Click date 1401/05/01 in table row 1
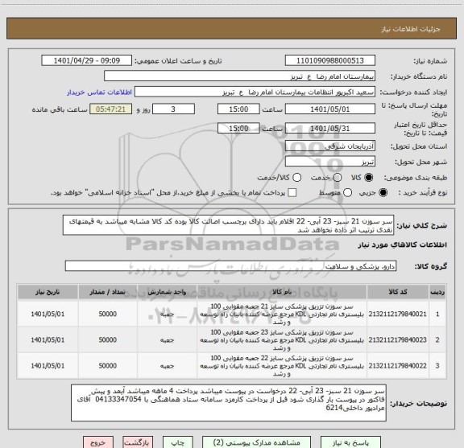The image size is (464, 448). [48, 314]
